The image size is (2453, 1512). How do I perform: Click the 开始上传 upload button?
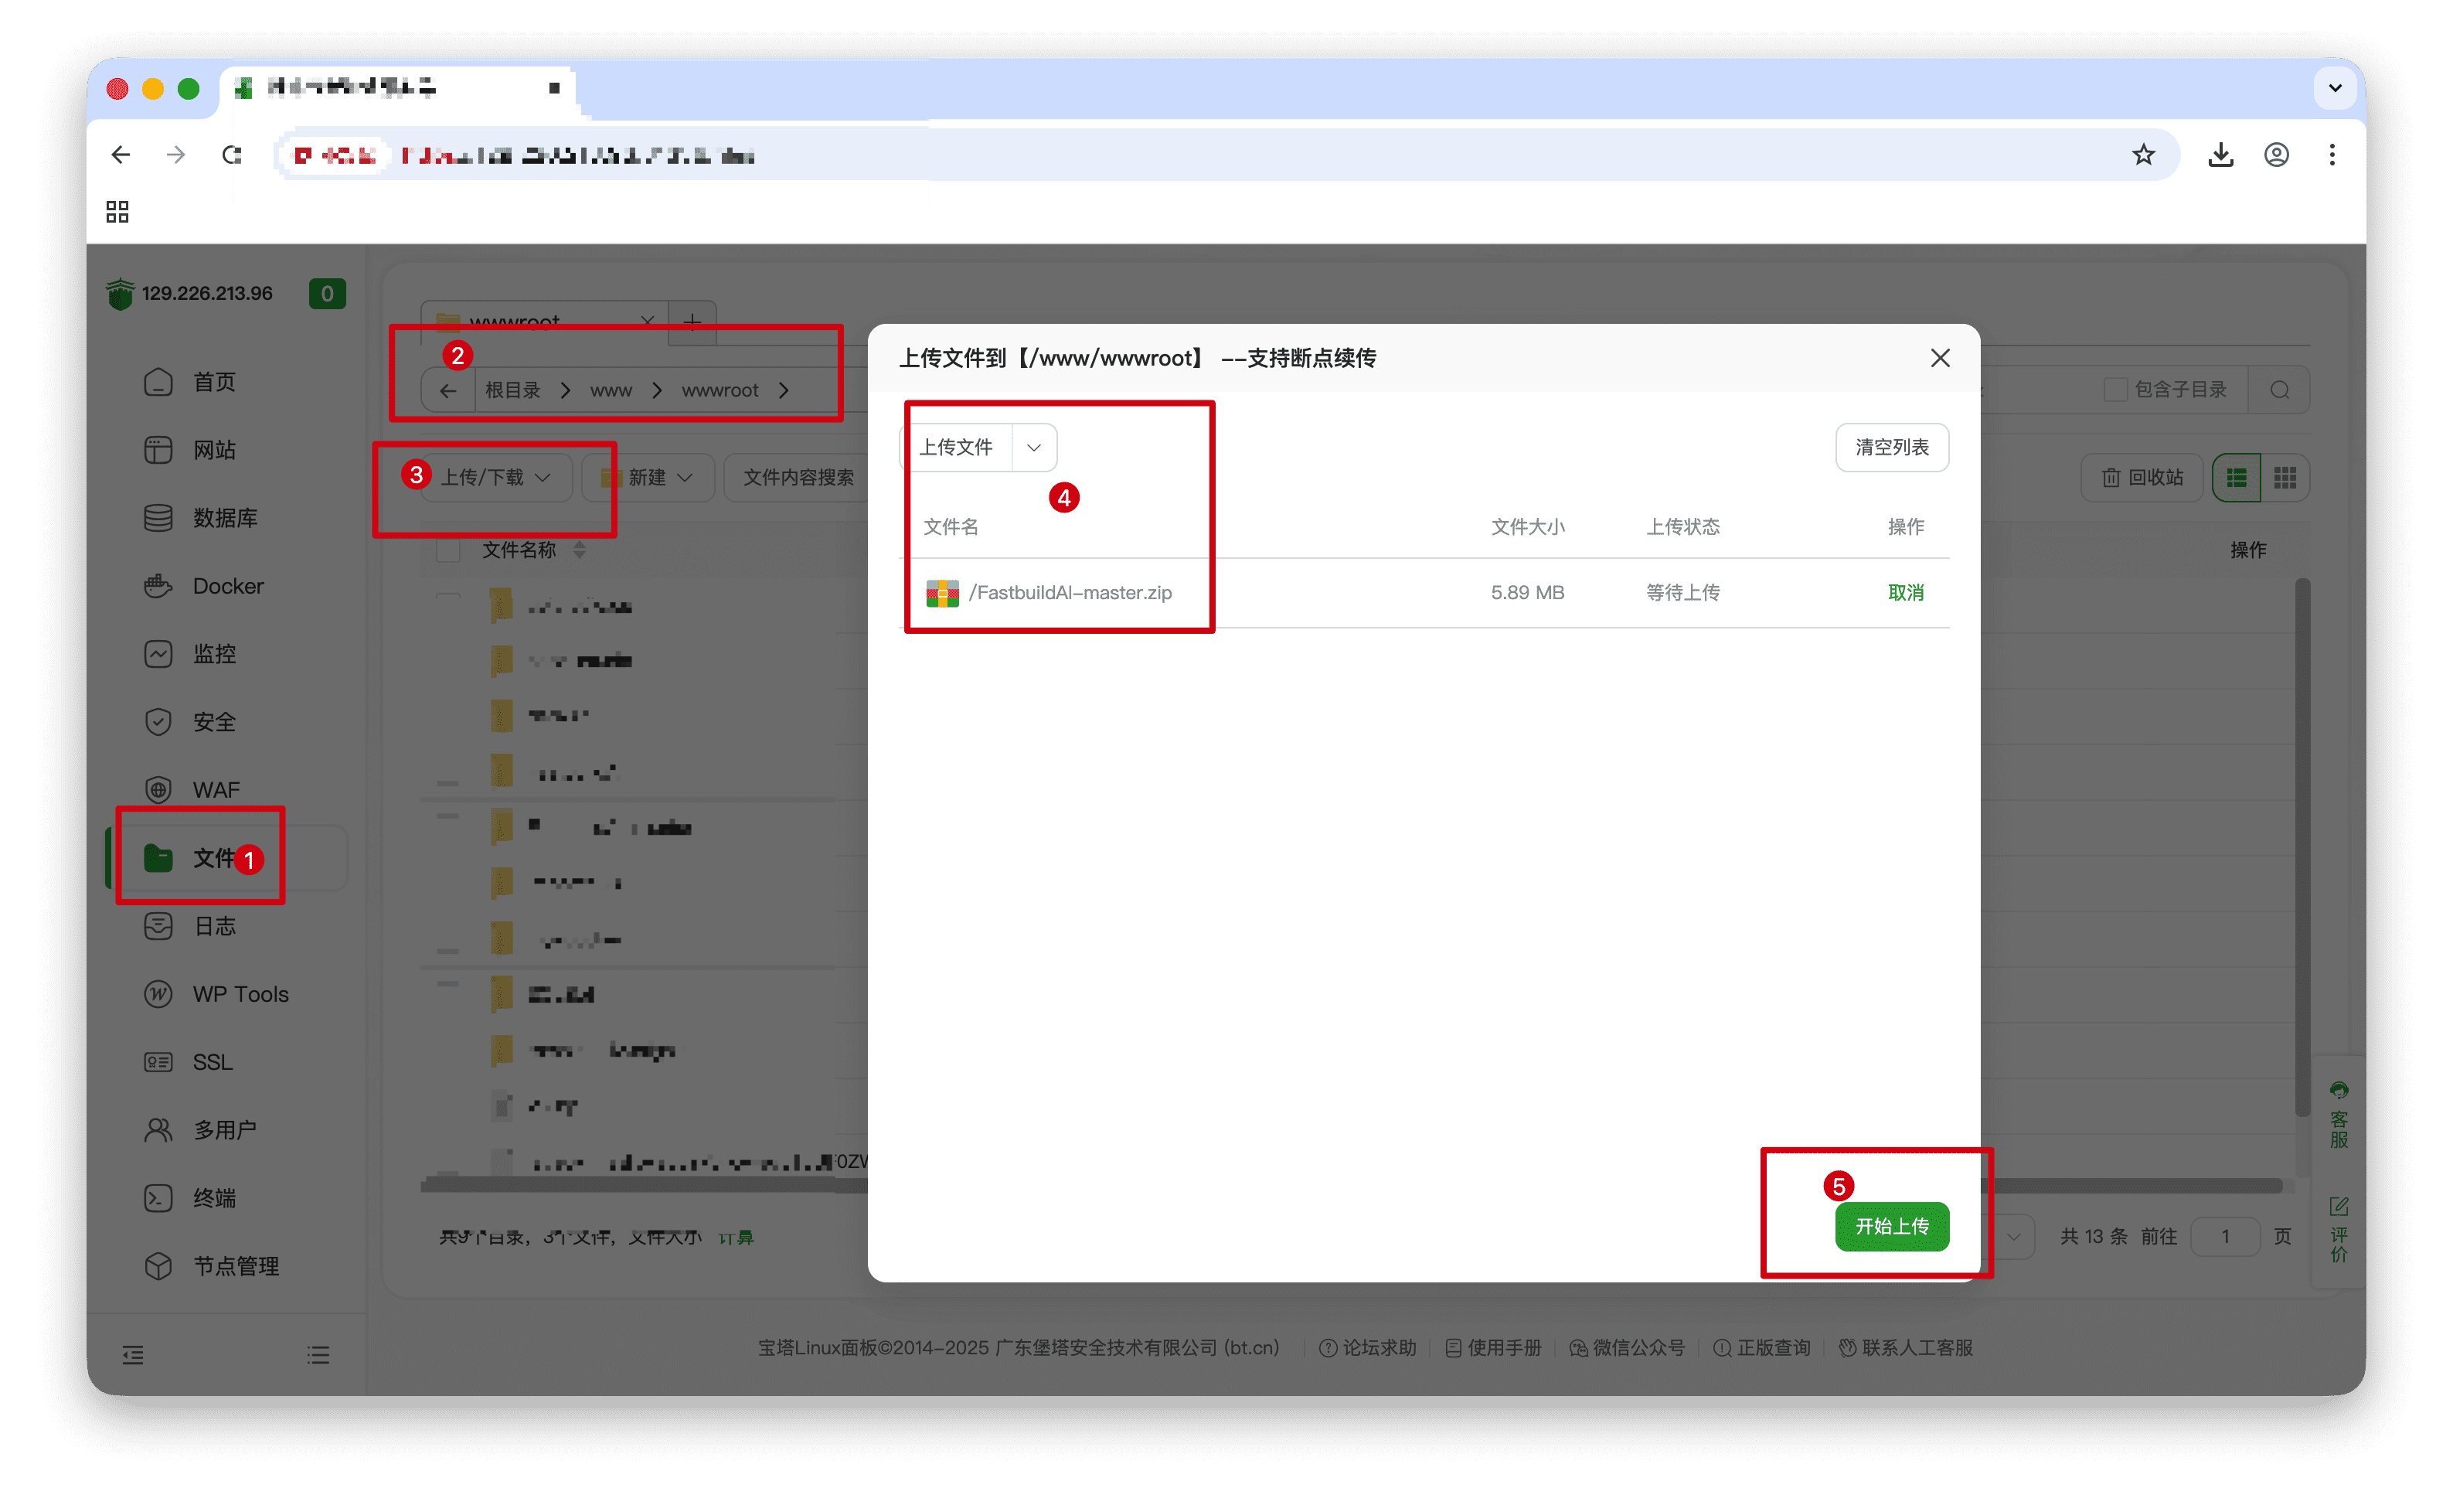pyautogui.click(x=1890, y=1227)
